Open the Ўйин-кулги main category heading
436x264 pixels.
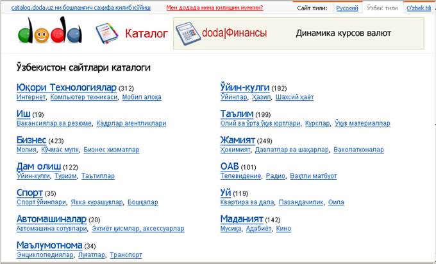[x=245, y=87]
